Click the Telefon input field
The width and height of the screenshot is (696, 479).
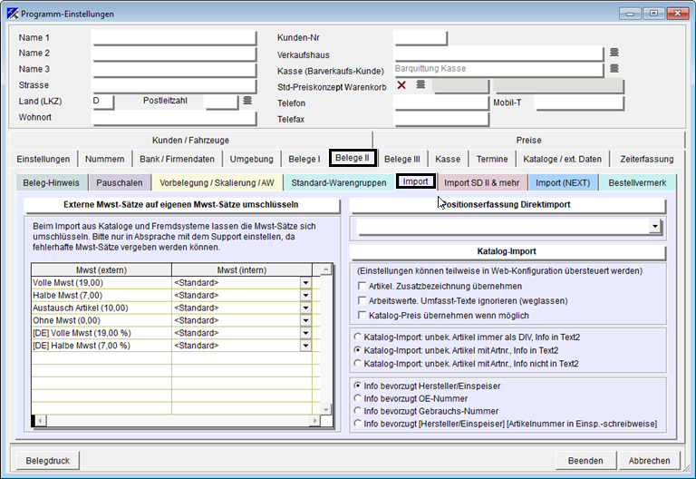coord(441,103)
